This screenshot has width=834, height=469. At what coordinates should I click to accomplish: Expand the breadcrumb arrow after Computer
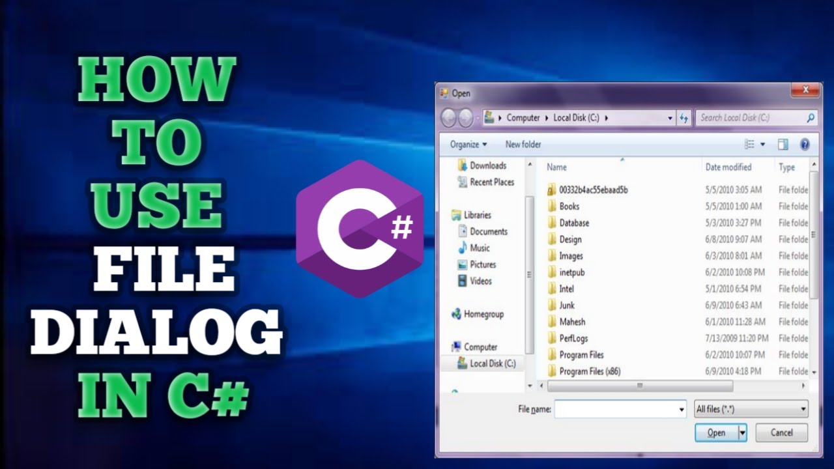pyautogui.click(x=547, y=118)
